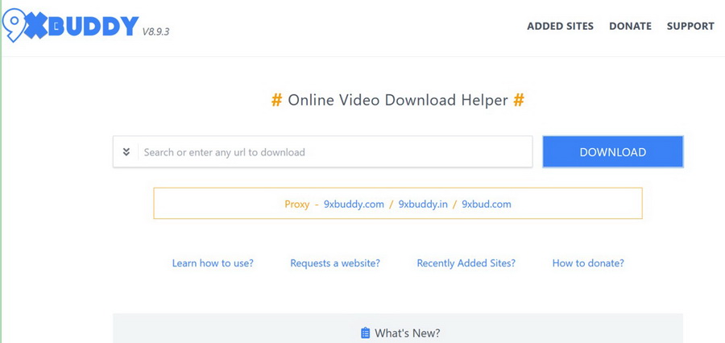Click the Online Video Download Helper title
Screen dimensions: 725x343
pos(398,100)
